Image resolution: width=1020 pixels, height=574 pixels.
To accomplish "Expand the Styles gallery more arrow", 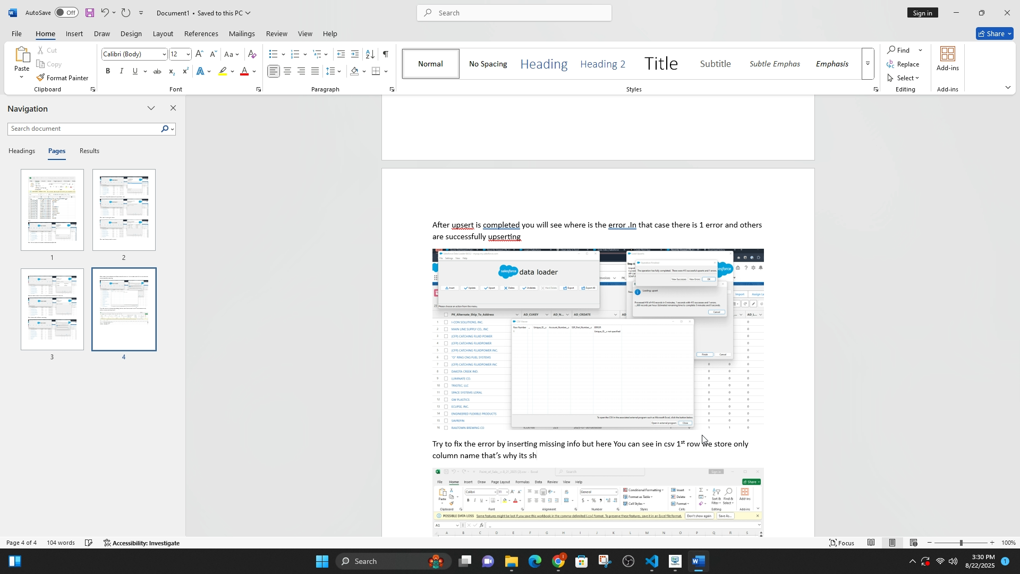I will pyautogui.click(x=868, y=64).
